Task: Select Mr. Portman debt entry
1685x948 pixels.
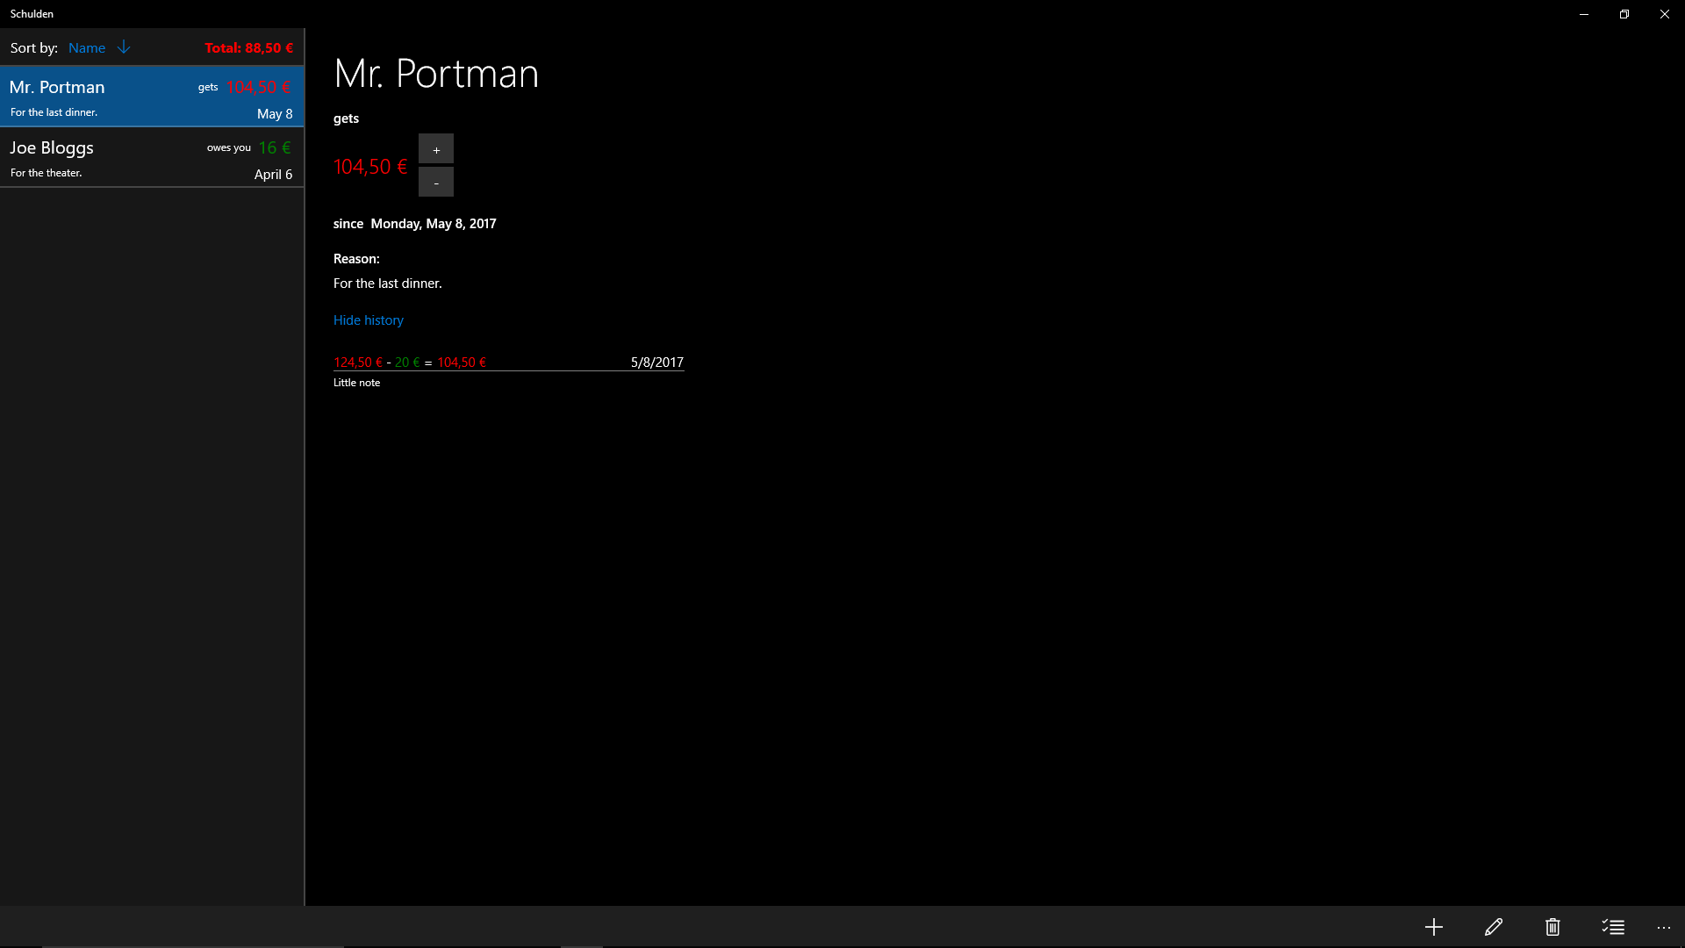Action: pyautogui.click(x=152, y=97)
